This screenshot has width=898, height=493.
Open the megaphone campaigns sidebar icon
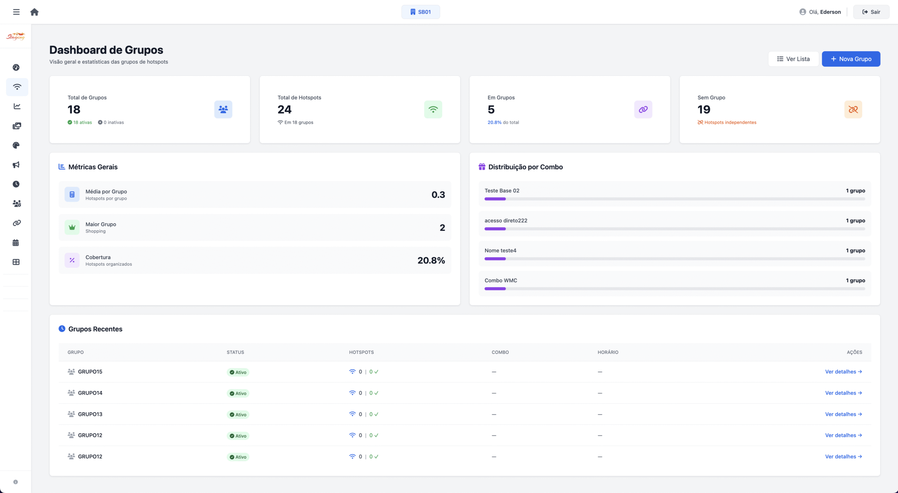[16, 165]
